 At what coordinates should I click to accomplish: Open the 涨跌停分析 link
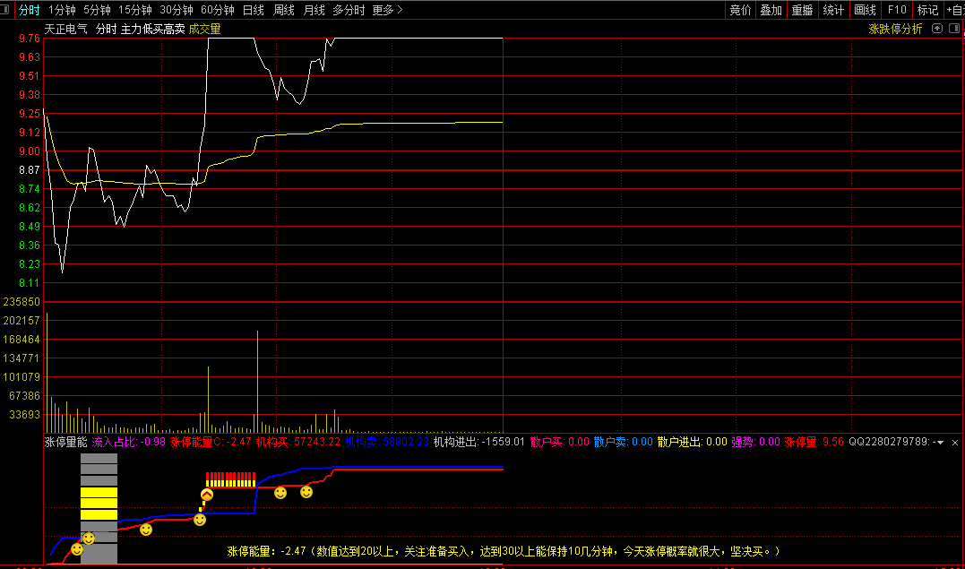tap(895, 29)
